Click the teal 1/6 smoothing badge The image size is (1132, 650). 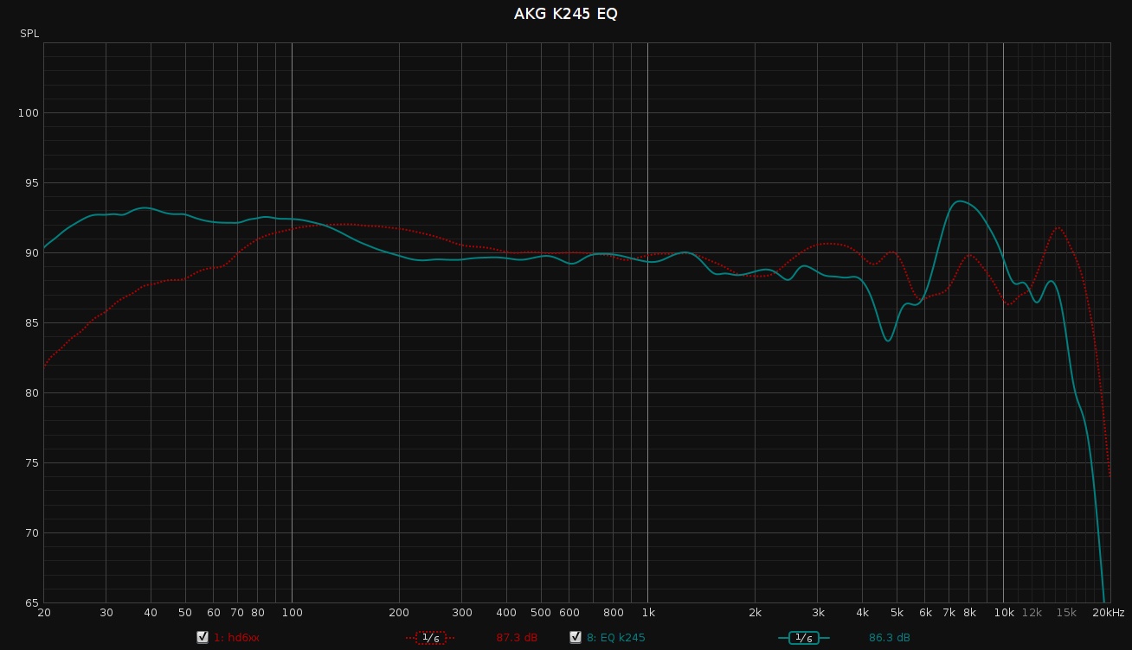(804, 638)
